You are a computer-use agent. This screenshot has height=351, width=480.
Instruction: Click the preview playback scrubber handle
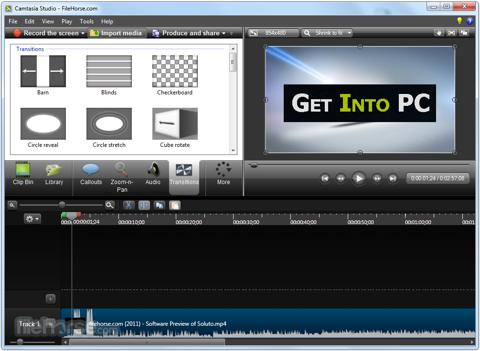click(254, 165)
